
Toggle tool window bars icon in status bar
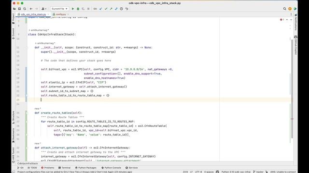14,172
